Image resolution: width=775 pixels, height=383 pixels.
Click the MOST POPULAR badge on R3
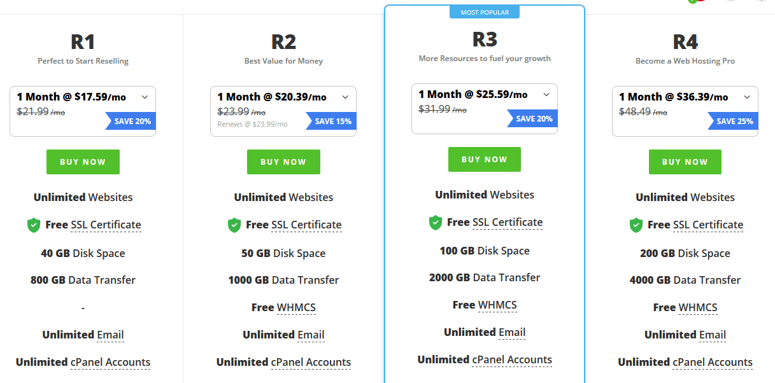(x=485, y=12)
